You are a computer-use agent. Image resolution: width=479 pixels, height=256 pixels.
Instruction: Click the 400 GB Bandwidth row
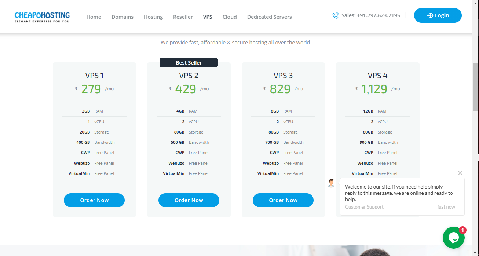pos(94,142)
